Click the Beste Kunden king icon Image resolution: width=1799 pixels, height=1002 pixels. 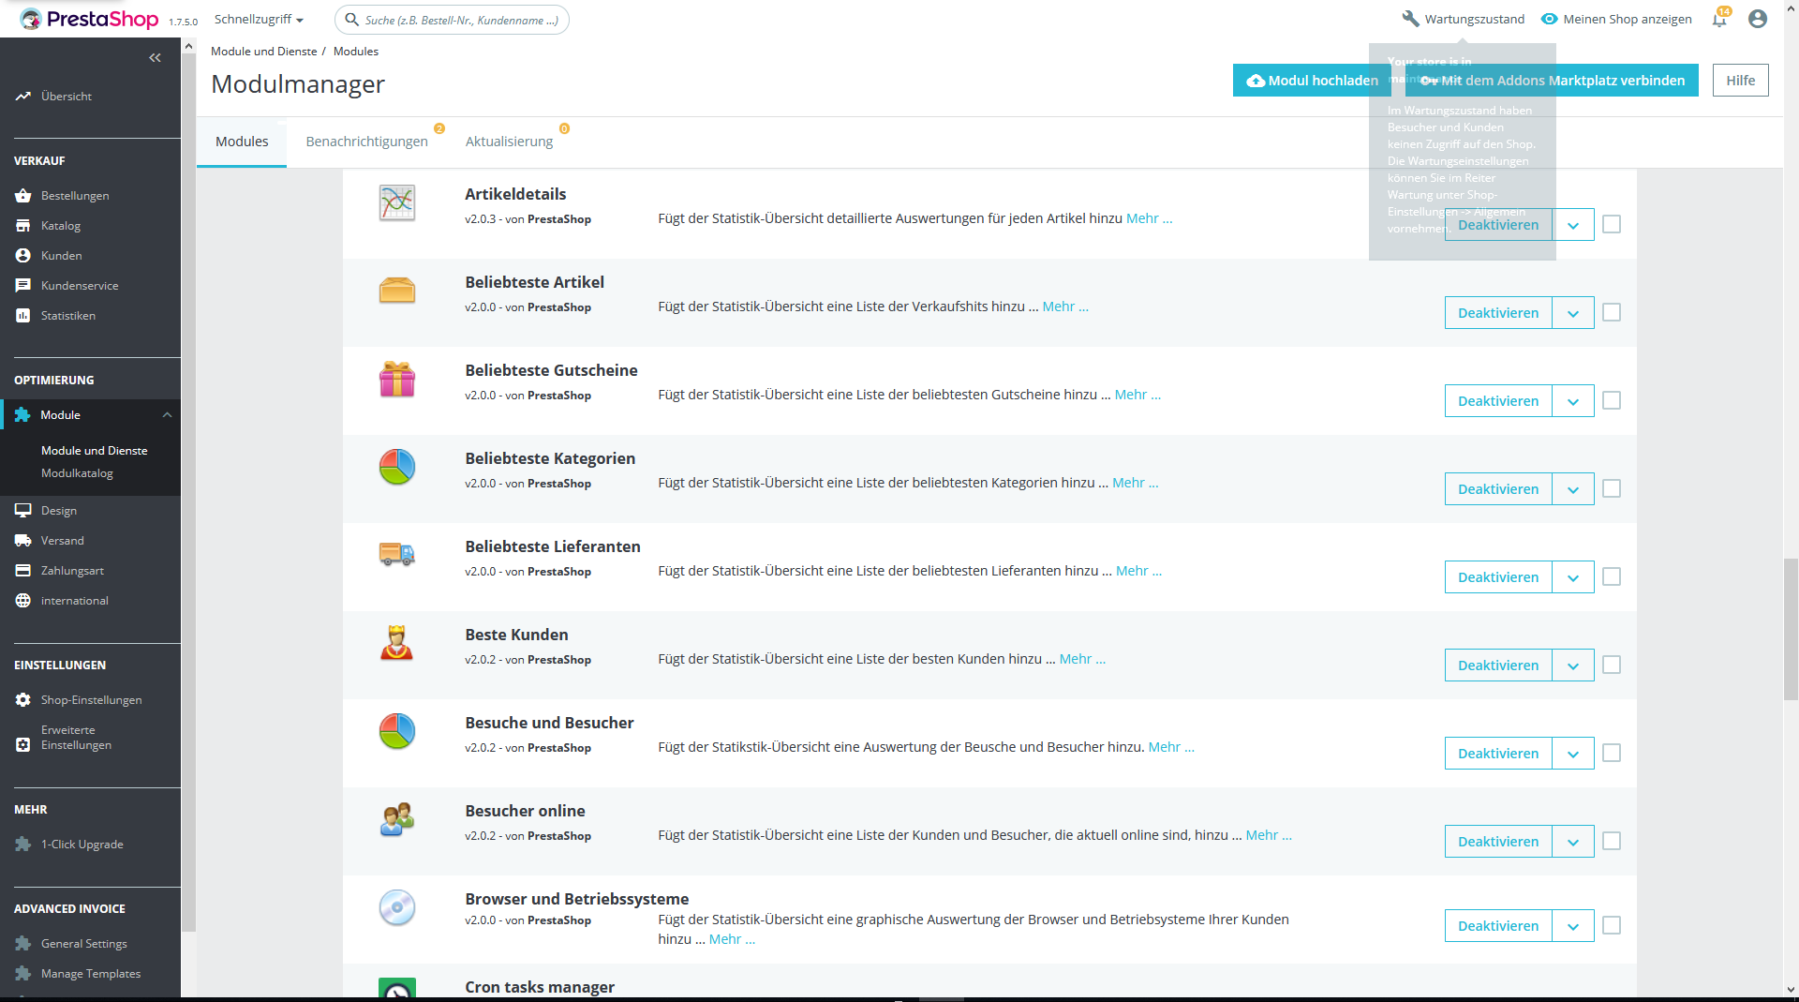[397, 644]
